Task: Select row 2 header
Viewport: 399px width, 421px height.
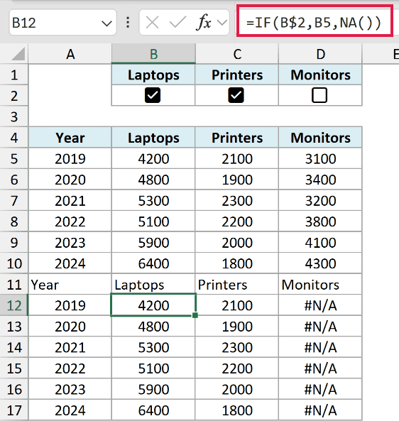Action: point(14,96)
